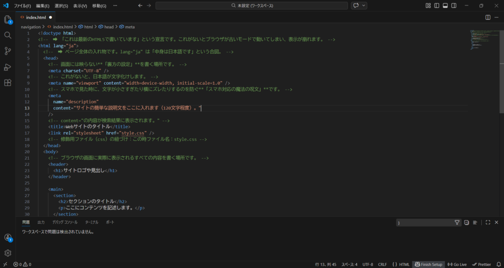Open the Run and Debug view
Image resolution: width=504 pixels, height=268 pixels.
pos(7,67)
